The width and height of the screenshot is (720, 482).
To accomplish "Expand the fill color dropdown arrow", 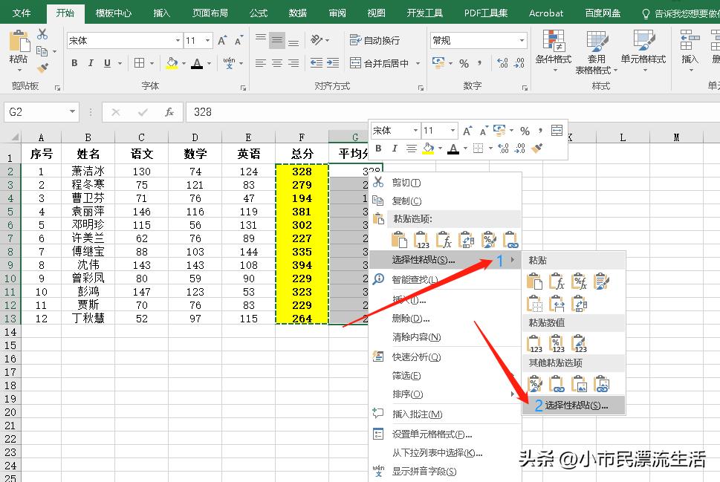I will 441,149.
